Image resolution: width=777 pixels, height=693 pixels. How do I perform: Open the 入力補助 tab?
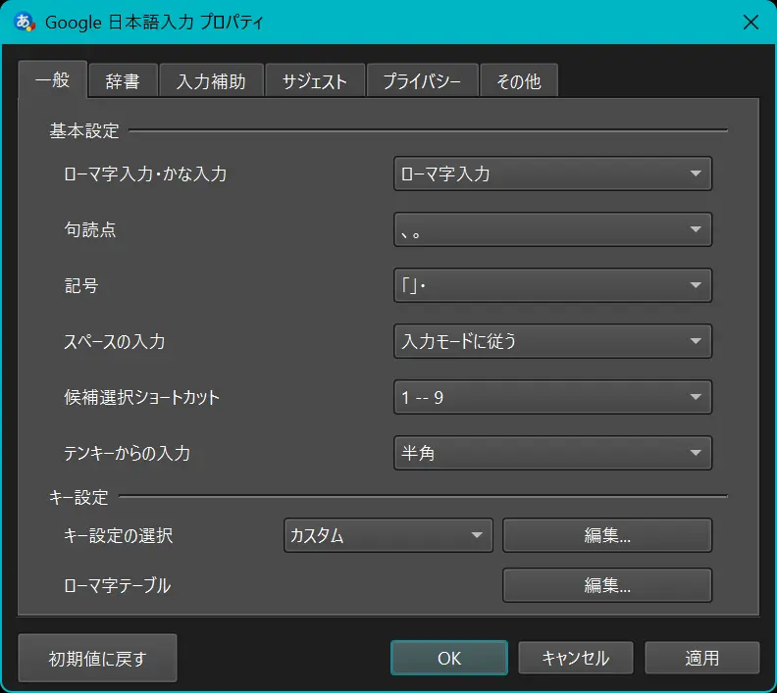[x=211, y=80]
